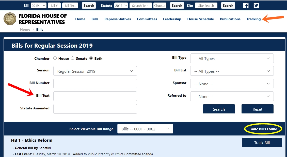Viewport: 287px width, 157px height.
Task: Expand the Bill List dropdown
Action: (x=232, y=71)
